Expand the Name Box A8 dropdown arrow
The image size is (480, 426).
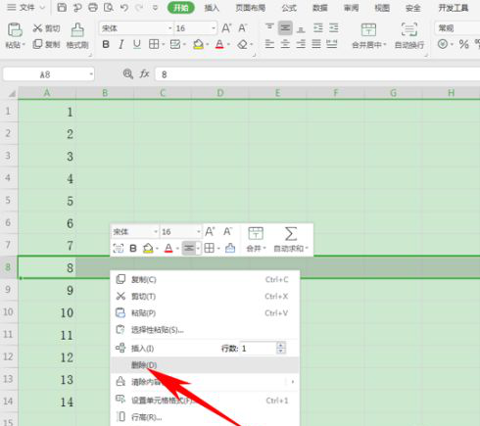point(91,74)
